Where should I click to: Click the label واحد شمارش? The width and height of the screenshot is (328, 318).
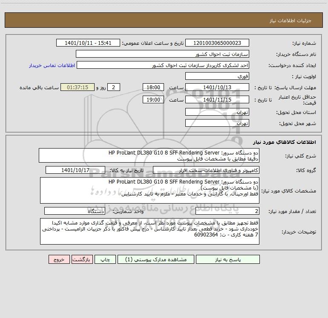pyautogui.click(x=128, y=212)
